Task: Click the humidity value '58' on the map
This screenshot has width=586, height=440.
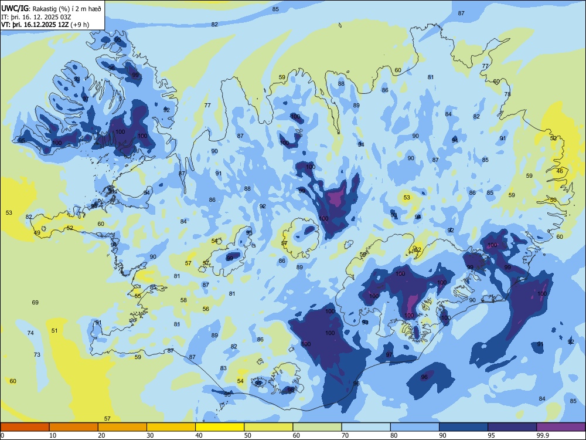Action: [x=183, y=300]
